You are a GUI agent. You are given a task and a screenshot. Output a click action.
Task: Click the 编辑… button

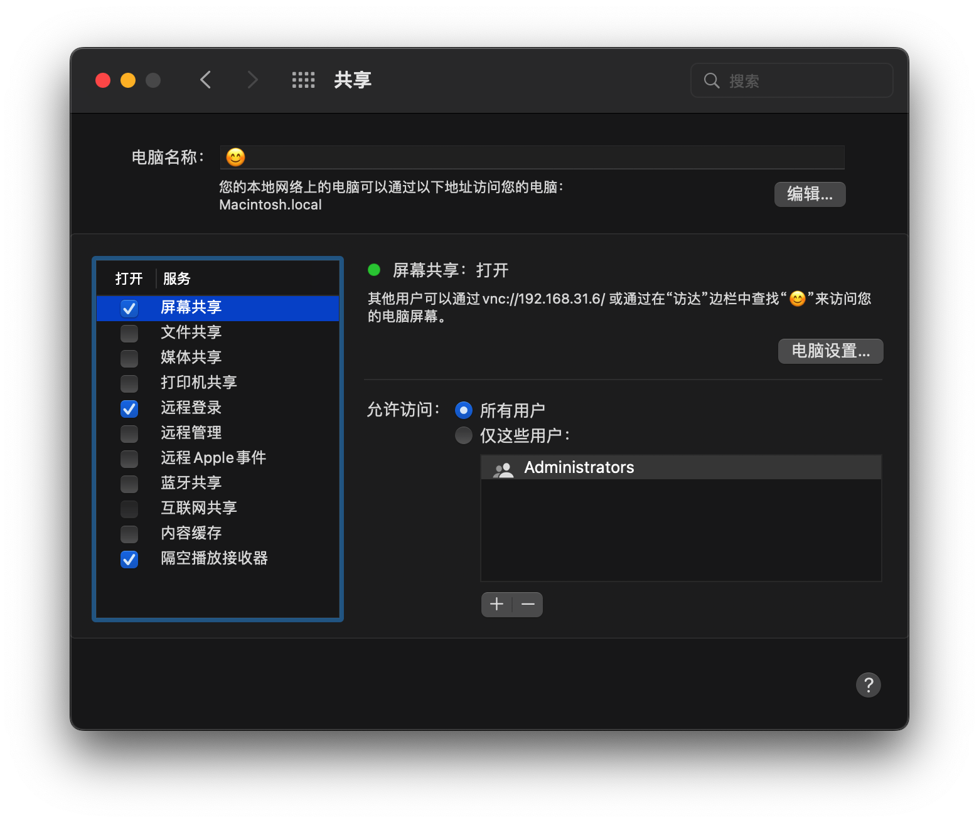pos(810,194)
